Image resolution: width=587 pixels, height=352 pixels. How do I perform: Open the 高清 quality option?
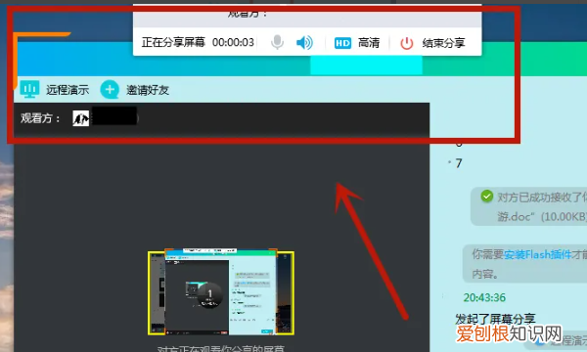coord(369,43)
